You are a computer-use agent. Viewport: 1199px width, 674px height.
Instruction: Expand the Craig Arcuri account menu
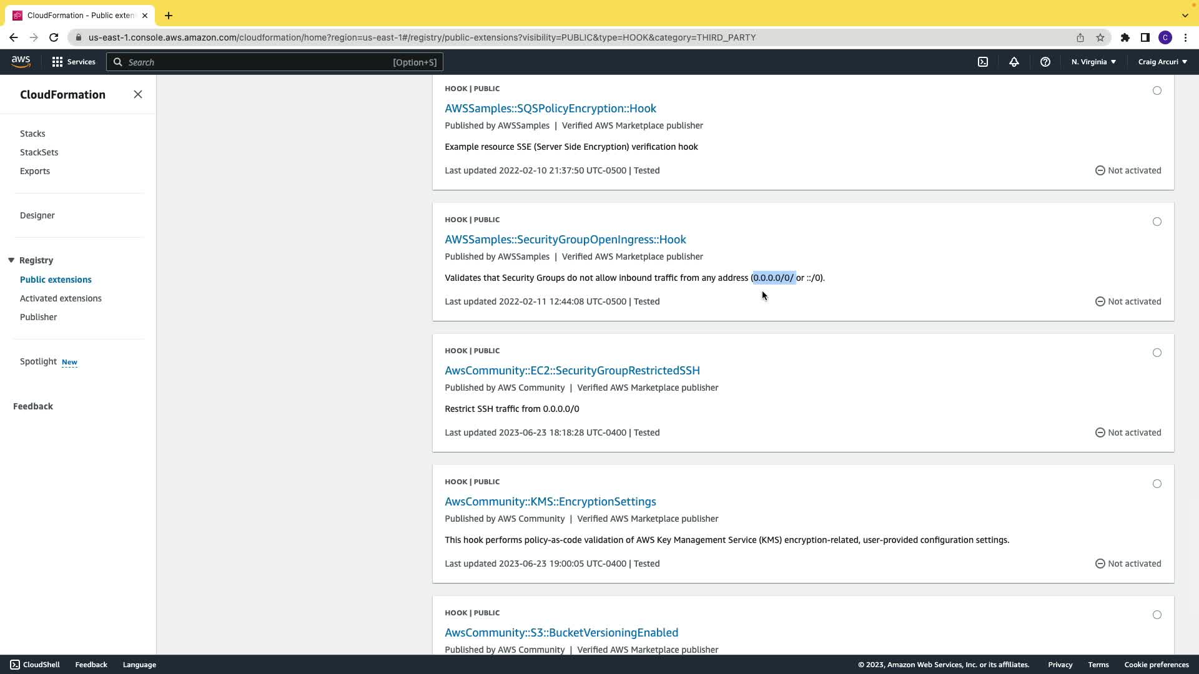coord(1162,62)
